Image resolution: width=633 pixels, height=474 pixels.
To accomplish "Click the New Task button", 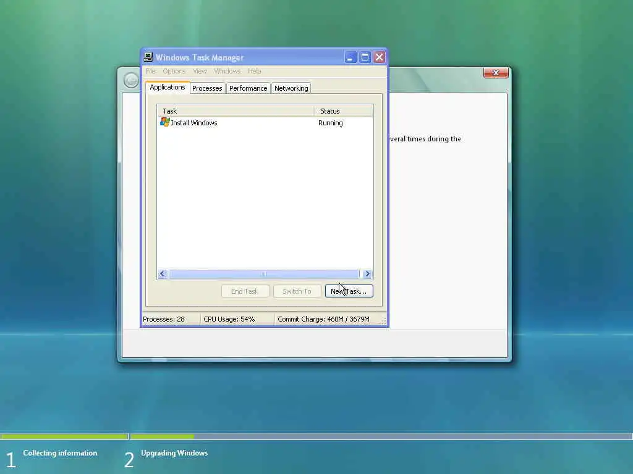I will 349,291.
